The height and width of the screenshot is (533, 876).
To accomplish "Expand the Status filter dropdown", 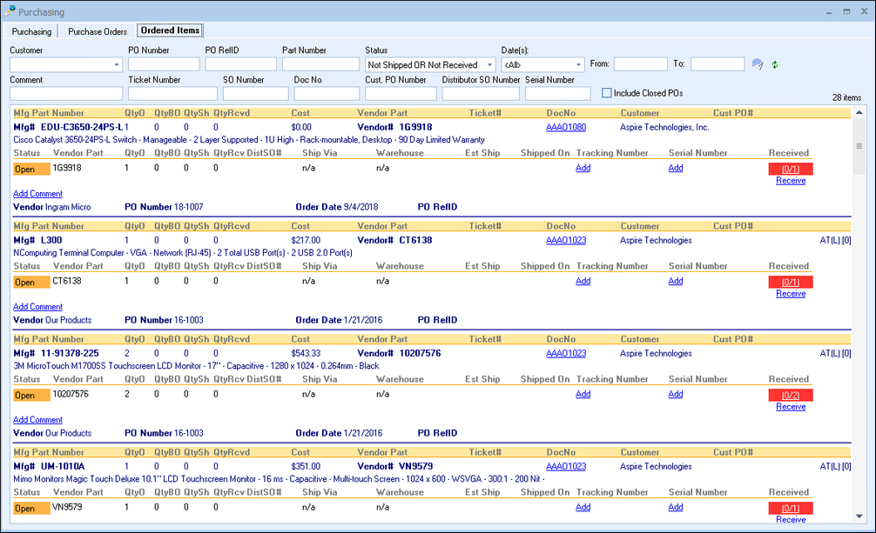I will tap(489, 65).
